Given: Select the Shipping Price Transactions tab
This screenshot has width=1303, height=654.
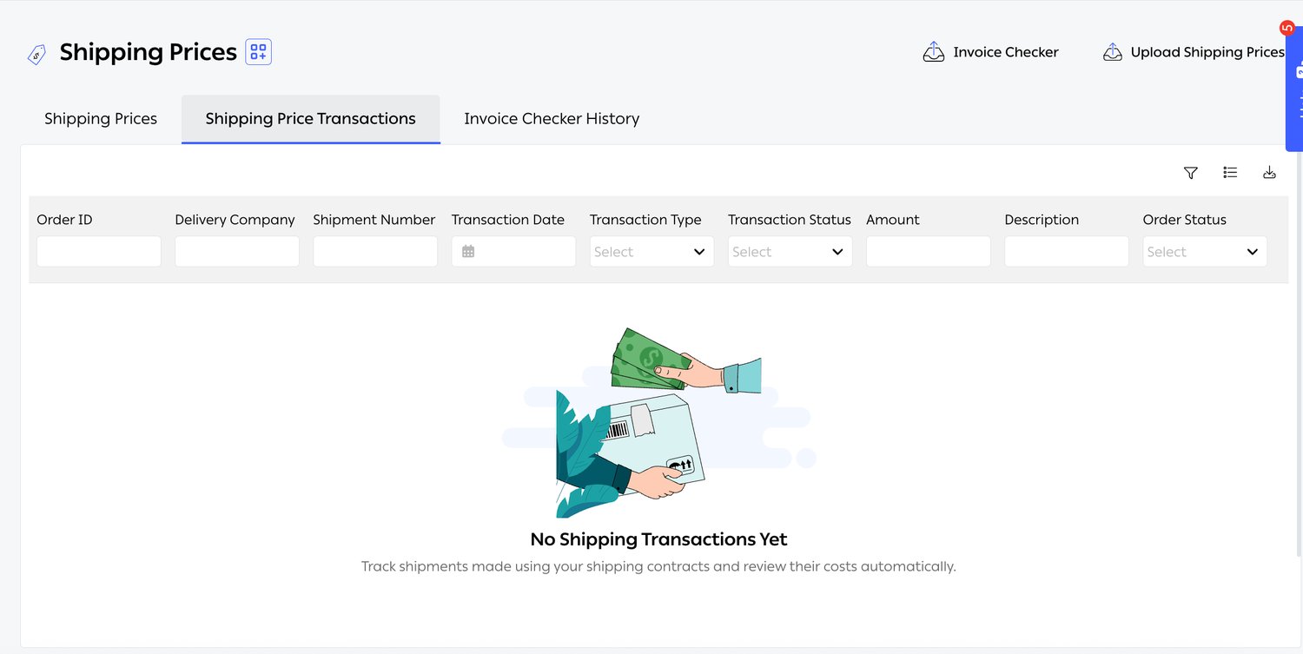Looking at the screenshot, I should [311, 119].
